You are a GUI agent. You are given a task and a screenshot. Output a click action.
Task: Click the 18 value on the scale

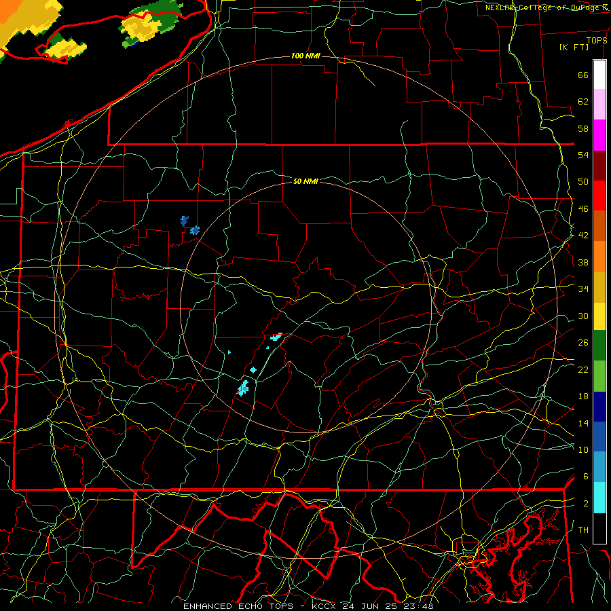(x=583, y=396)
